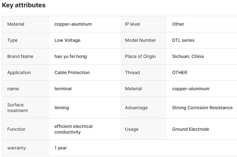Viewport: 237px width, 157px height.
Task: Click the first copper-aluminum material value
Action: click(x=73, y=24)
